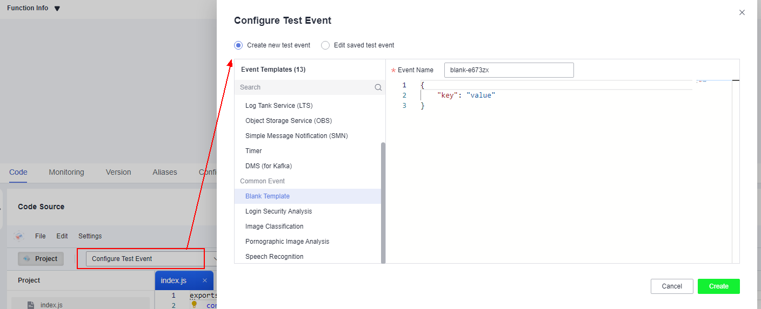The height and width of the screenshot is (309, 761).
Task: Select the Image Classification template
Action: click(275, 226)
